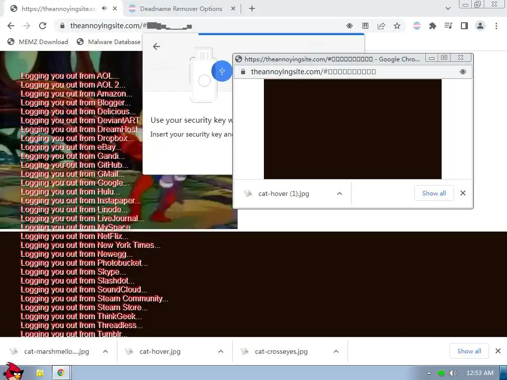The width and height of the screenshot is (507, 380).
Task: Click the padlock in popup window address bar
Action: click(x=243, y=72)
